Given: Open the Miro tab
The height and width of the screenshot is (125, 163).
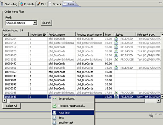Looking at the screenshot, I should 41,4.
